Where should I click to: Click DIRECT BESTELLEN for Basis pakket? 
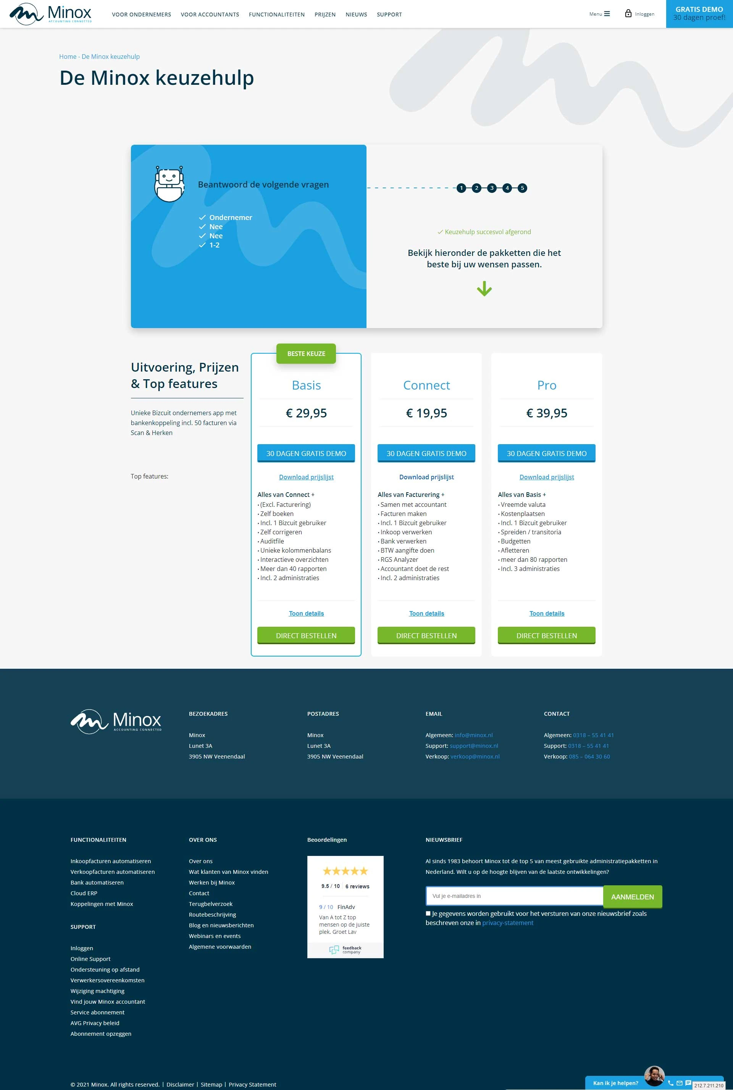306,635
